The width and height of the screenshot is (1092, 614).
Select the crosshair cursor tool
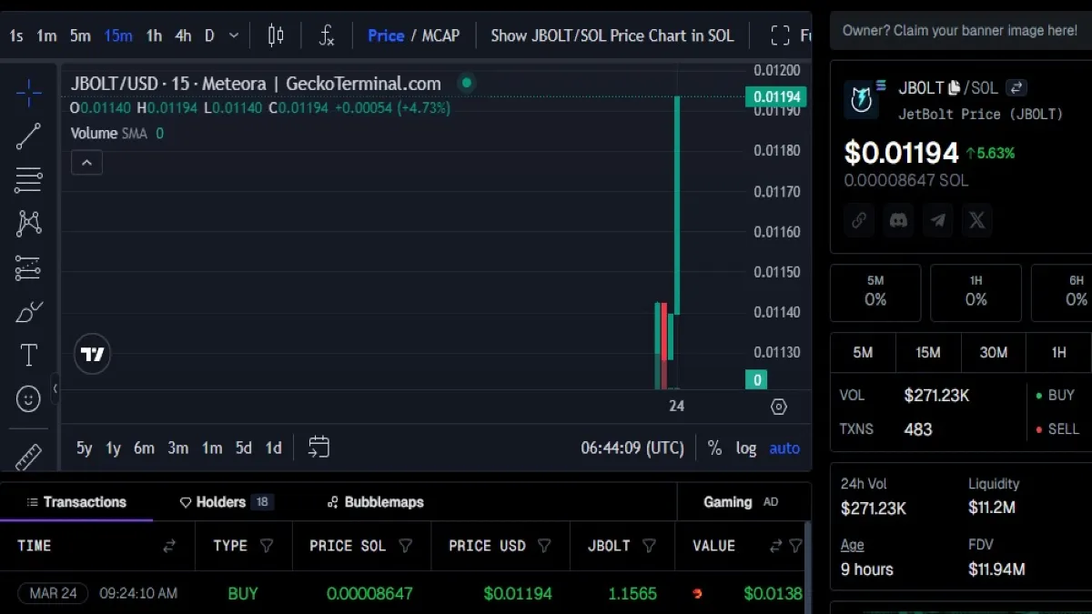click(28, 92)
